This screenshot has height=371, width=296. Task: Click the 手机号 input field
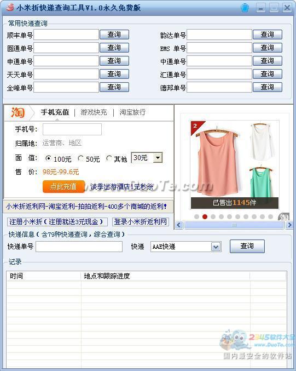pos(72,129)
